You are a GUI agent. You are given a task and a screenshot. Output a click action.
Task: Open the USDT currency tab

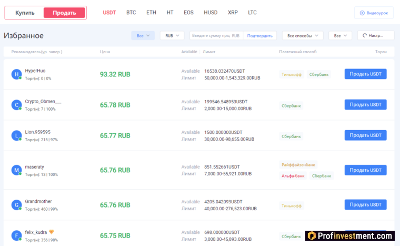[x=109, y=13]
